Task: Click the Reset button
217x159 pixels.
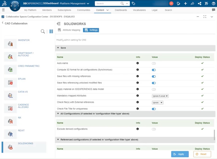Action: 202,154
